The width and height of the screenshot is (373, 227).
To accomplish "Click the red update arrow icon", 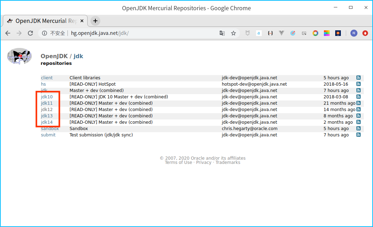I will tap(365, 33).
